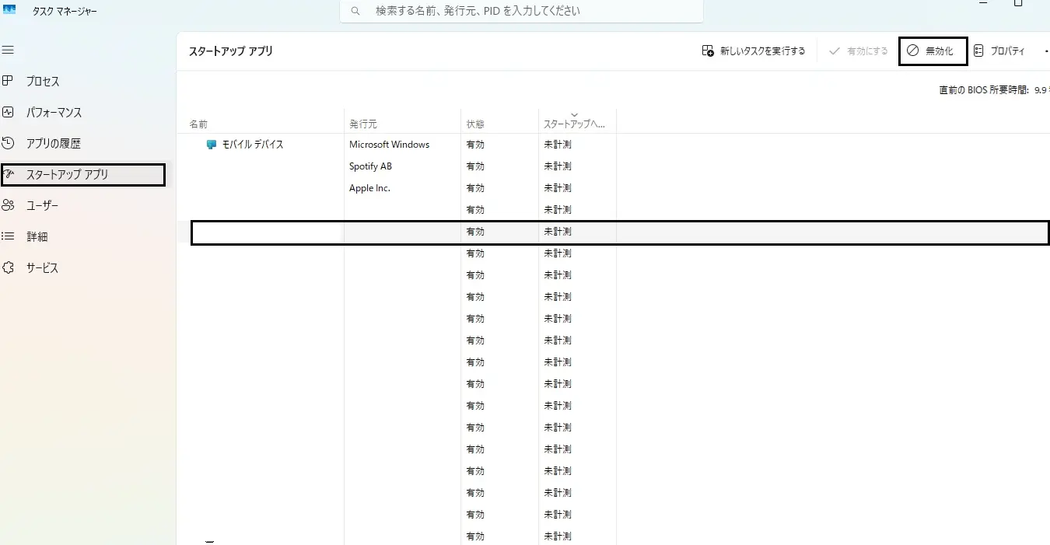Open the 詳細 page
This screenshot has height=545, width=1050.
click(37, 237)
